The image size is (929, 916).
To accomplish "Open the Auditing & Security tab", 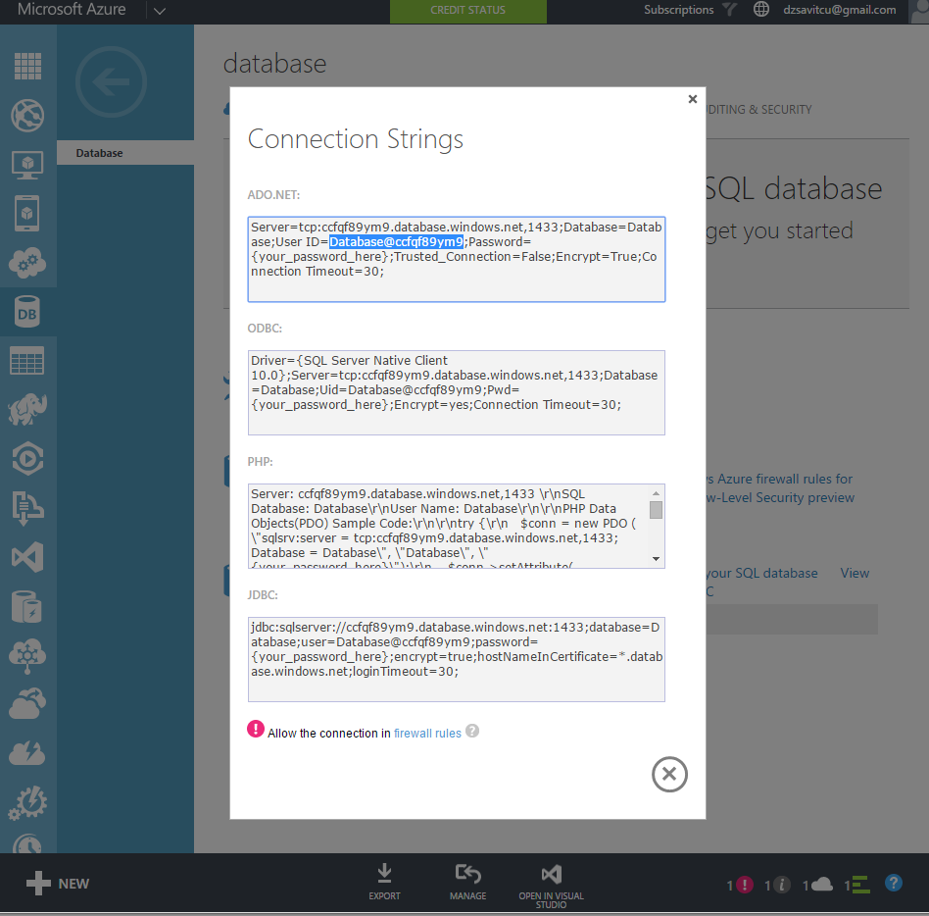I will pyautogui.click(x=759, y=110).
